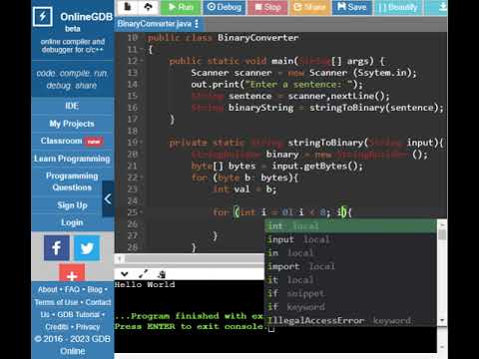The width and height of the screenshot is (479, 359).
Task: Open Programming Questions page
Action: tap(72, 181)
